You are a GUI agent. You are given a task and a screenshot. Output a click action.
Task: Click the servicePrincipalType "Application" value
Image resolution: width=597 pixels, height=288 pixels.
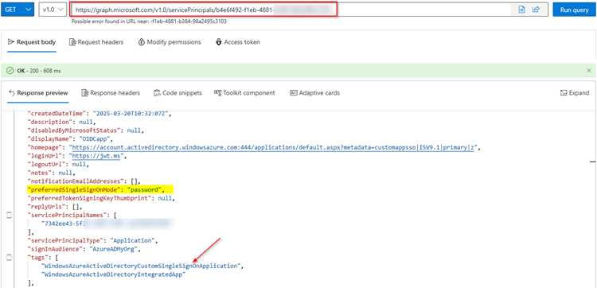point(132,241)
